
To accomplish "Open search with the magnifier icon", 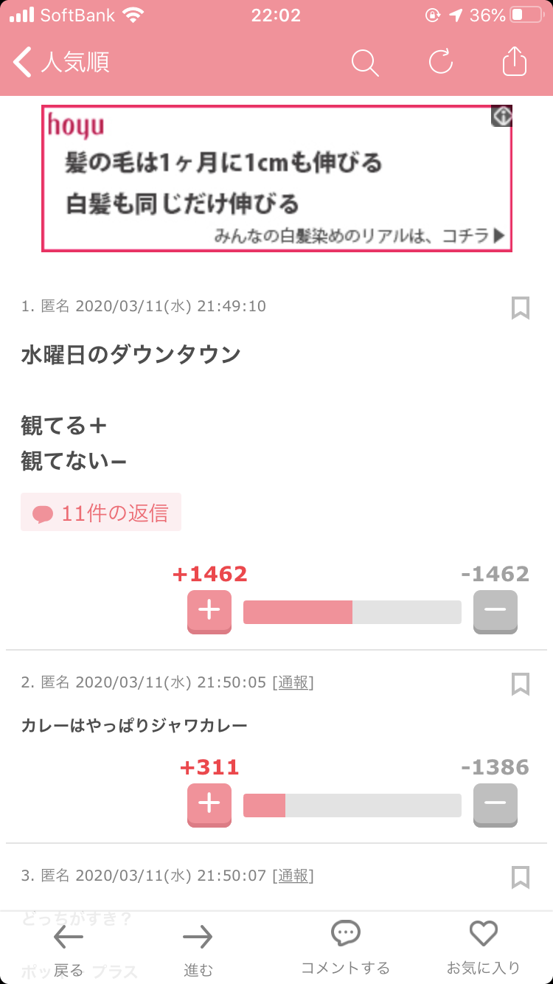I will tap(365, 63).
